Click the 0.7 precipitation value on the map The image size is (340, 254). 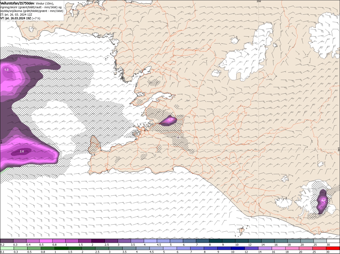point(171,120)
